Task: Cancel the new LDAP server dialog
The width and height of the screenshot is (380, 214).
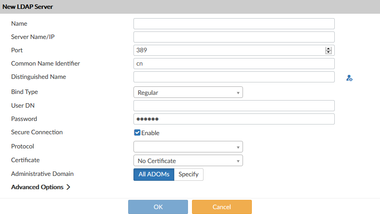Action: pos(222,207)
